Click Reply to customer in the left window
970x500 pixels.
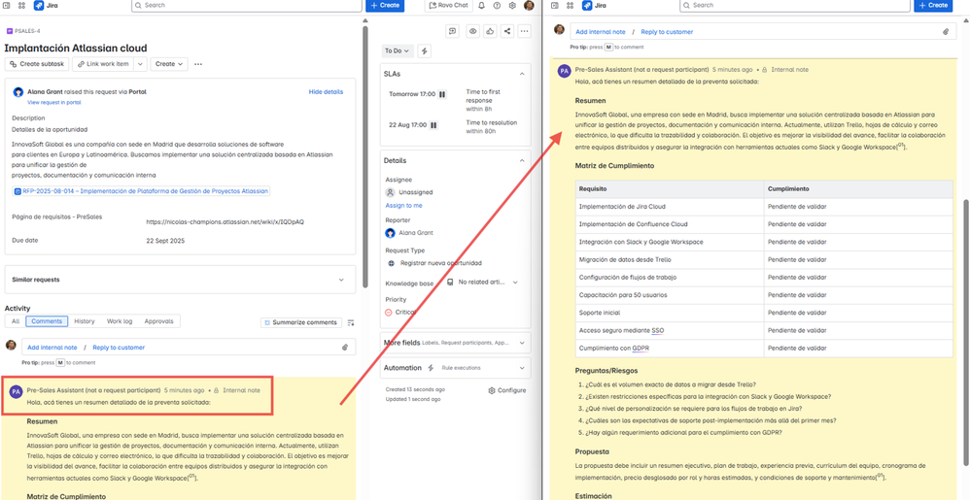coord(119,348)
